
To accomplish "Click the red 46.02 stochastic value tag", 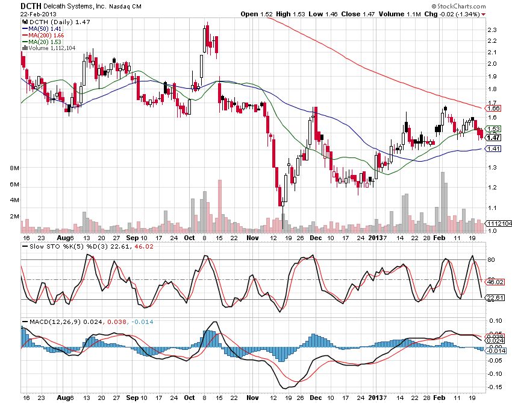I will click(495, 282).
